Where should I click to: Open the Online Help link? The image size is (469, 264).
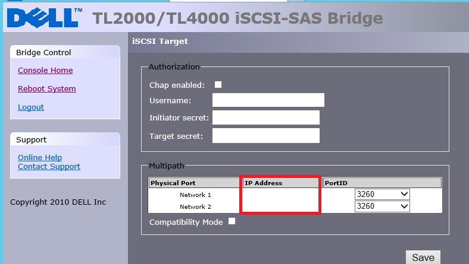click(40, 158)
